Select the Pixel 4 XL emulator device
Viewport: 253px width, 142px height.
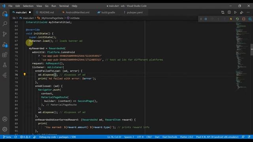pos(217,137)
